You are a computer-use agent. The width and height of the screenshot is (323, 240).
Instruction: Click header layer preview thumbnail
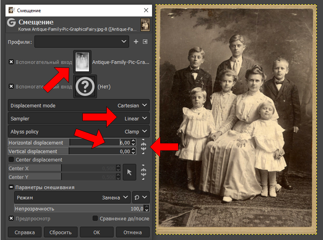pos(145,25)
